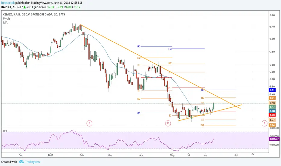Click the Apr label on the time axis

coord(141,155)
